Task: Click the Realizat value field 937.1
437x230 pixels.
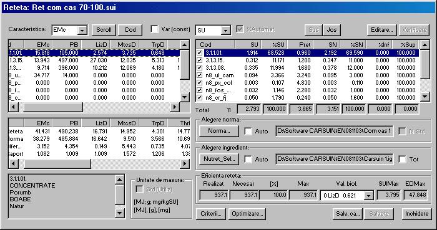Action: 214,195
